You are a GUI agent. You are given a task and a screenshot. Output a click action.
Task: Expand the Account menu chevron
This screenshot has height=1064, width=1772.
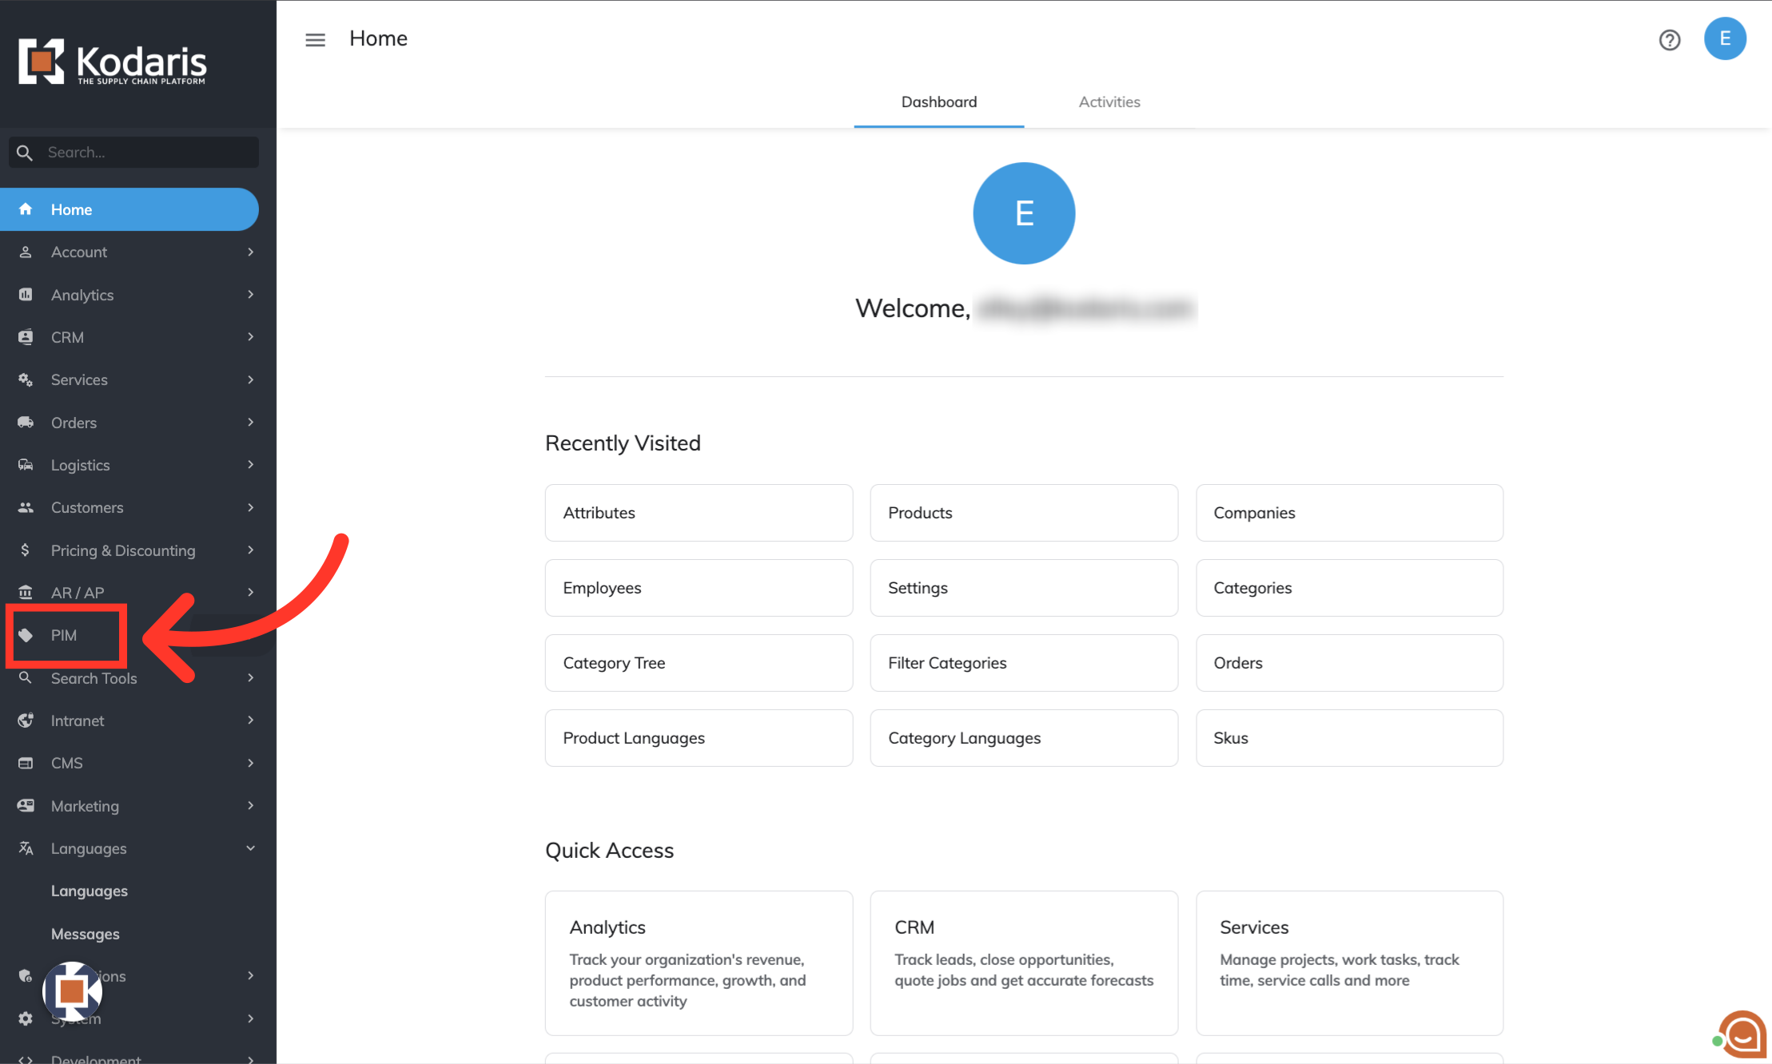(x=250, y=252)
